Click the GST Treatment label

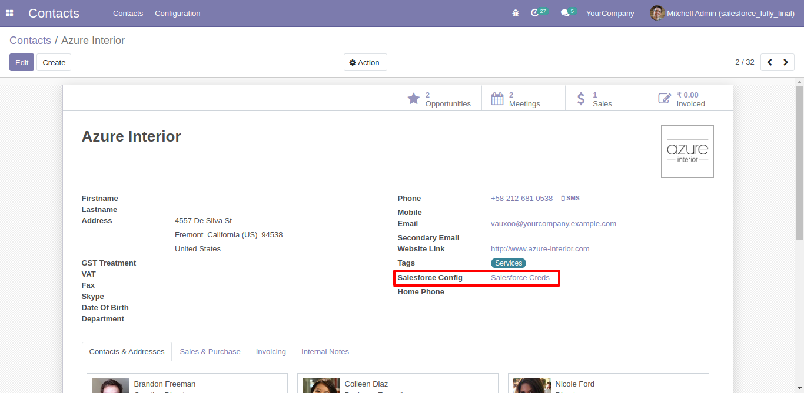[x=109, y=263]
